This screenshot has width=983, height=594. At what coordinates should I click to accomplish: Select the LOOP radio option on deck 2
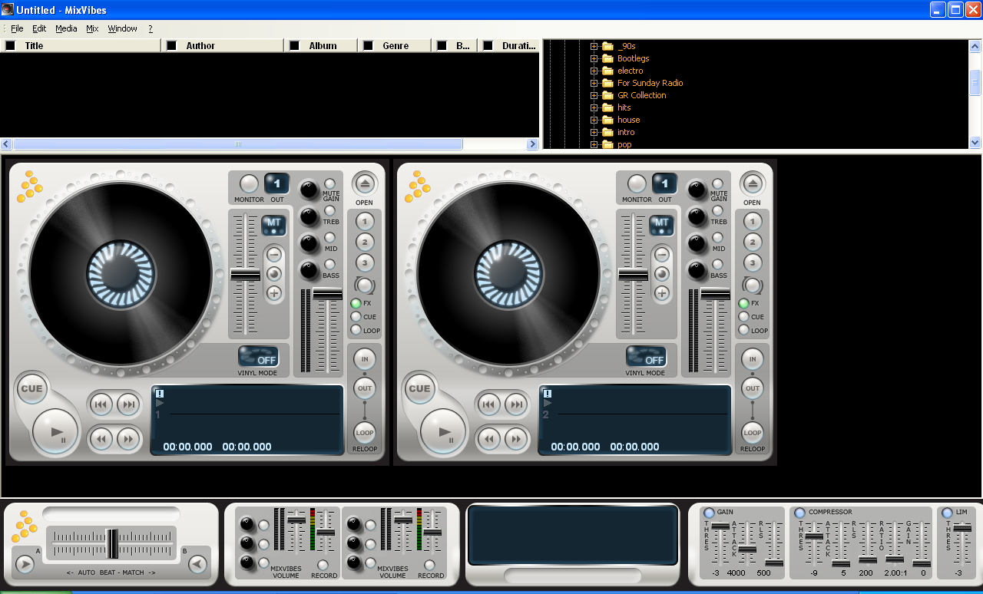(x=744, y=330)
